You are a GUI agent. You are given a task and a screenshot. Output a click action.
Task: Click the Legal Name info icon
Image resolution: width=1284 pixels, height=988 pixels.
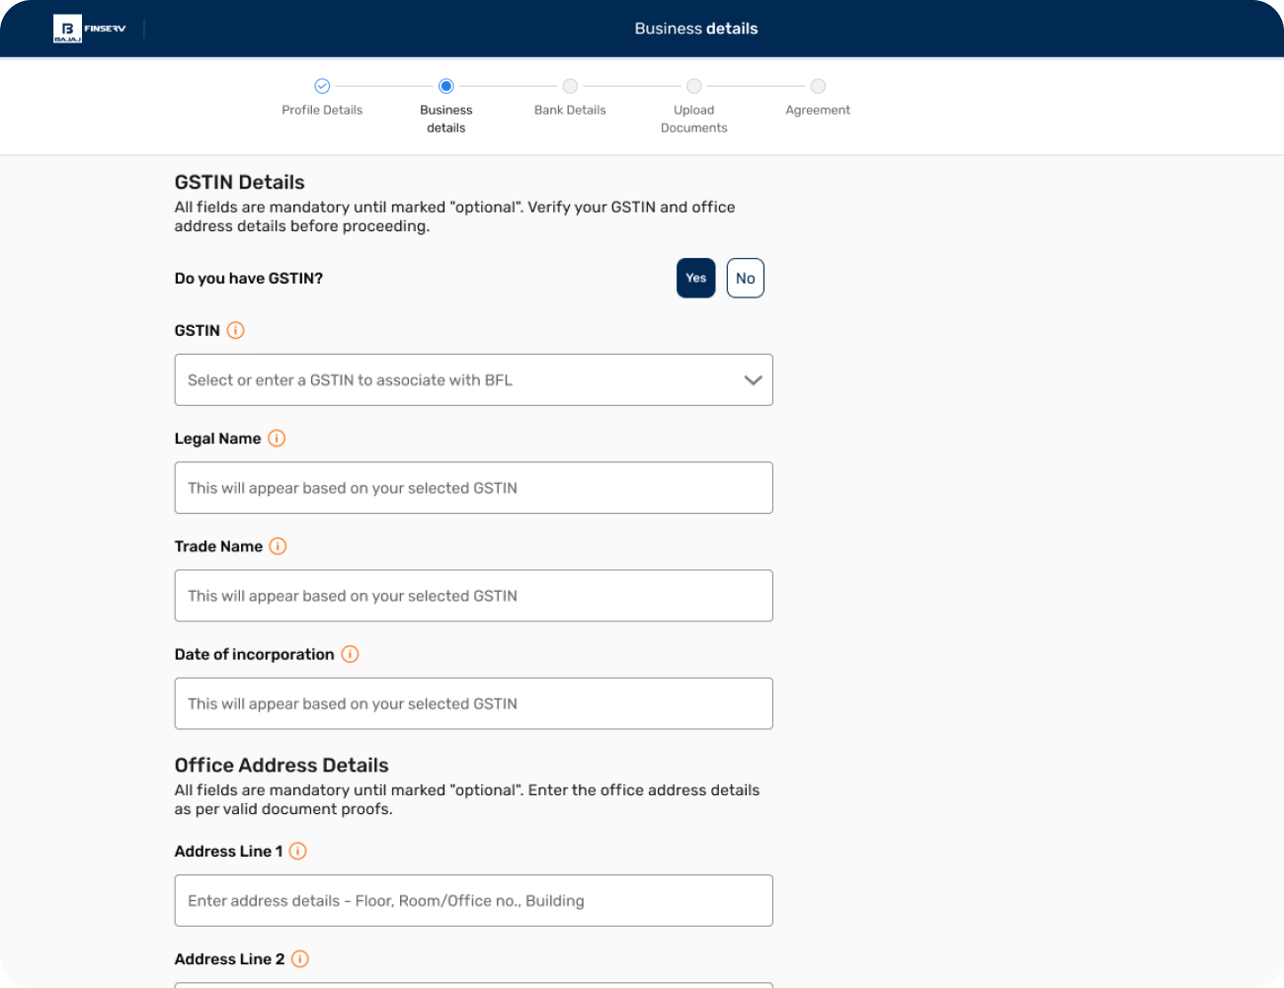click(x=277, y=439)
